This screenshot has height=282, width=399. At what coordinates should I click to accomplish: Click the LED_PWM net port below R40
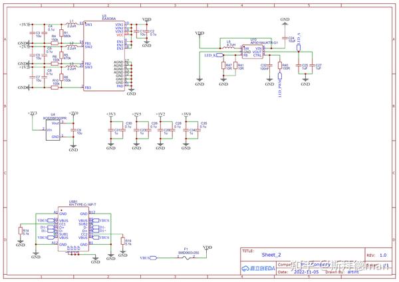(x=280, y=76)
